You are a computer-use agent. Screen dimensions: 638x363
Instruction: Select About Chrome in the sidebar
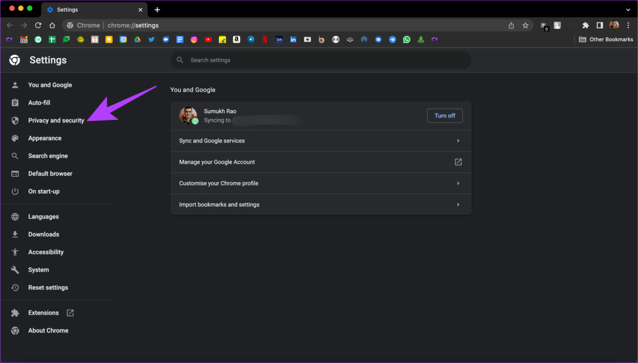coord(48,330)
